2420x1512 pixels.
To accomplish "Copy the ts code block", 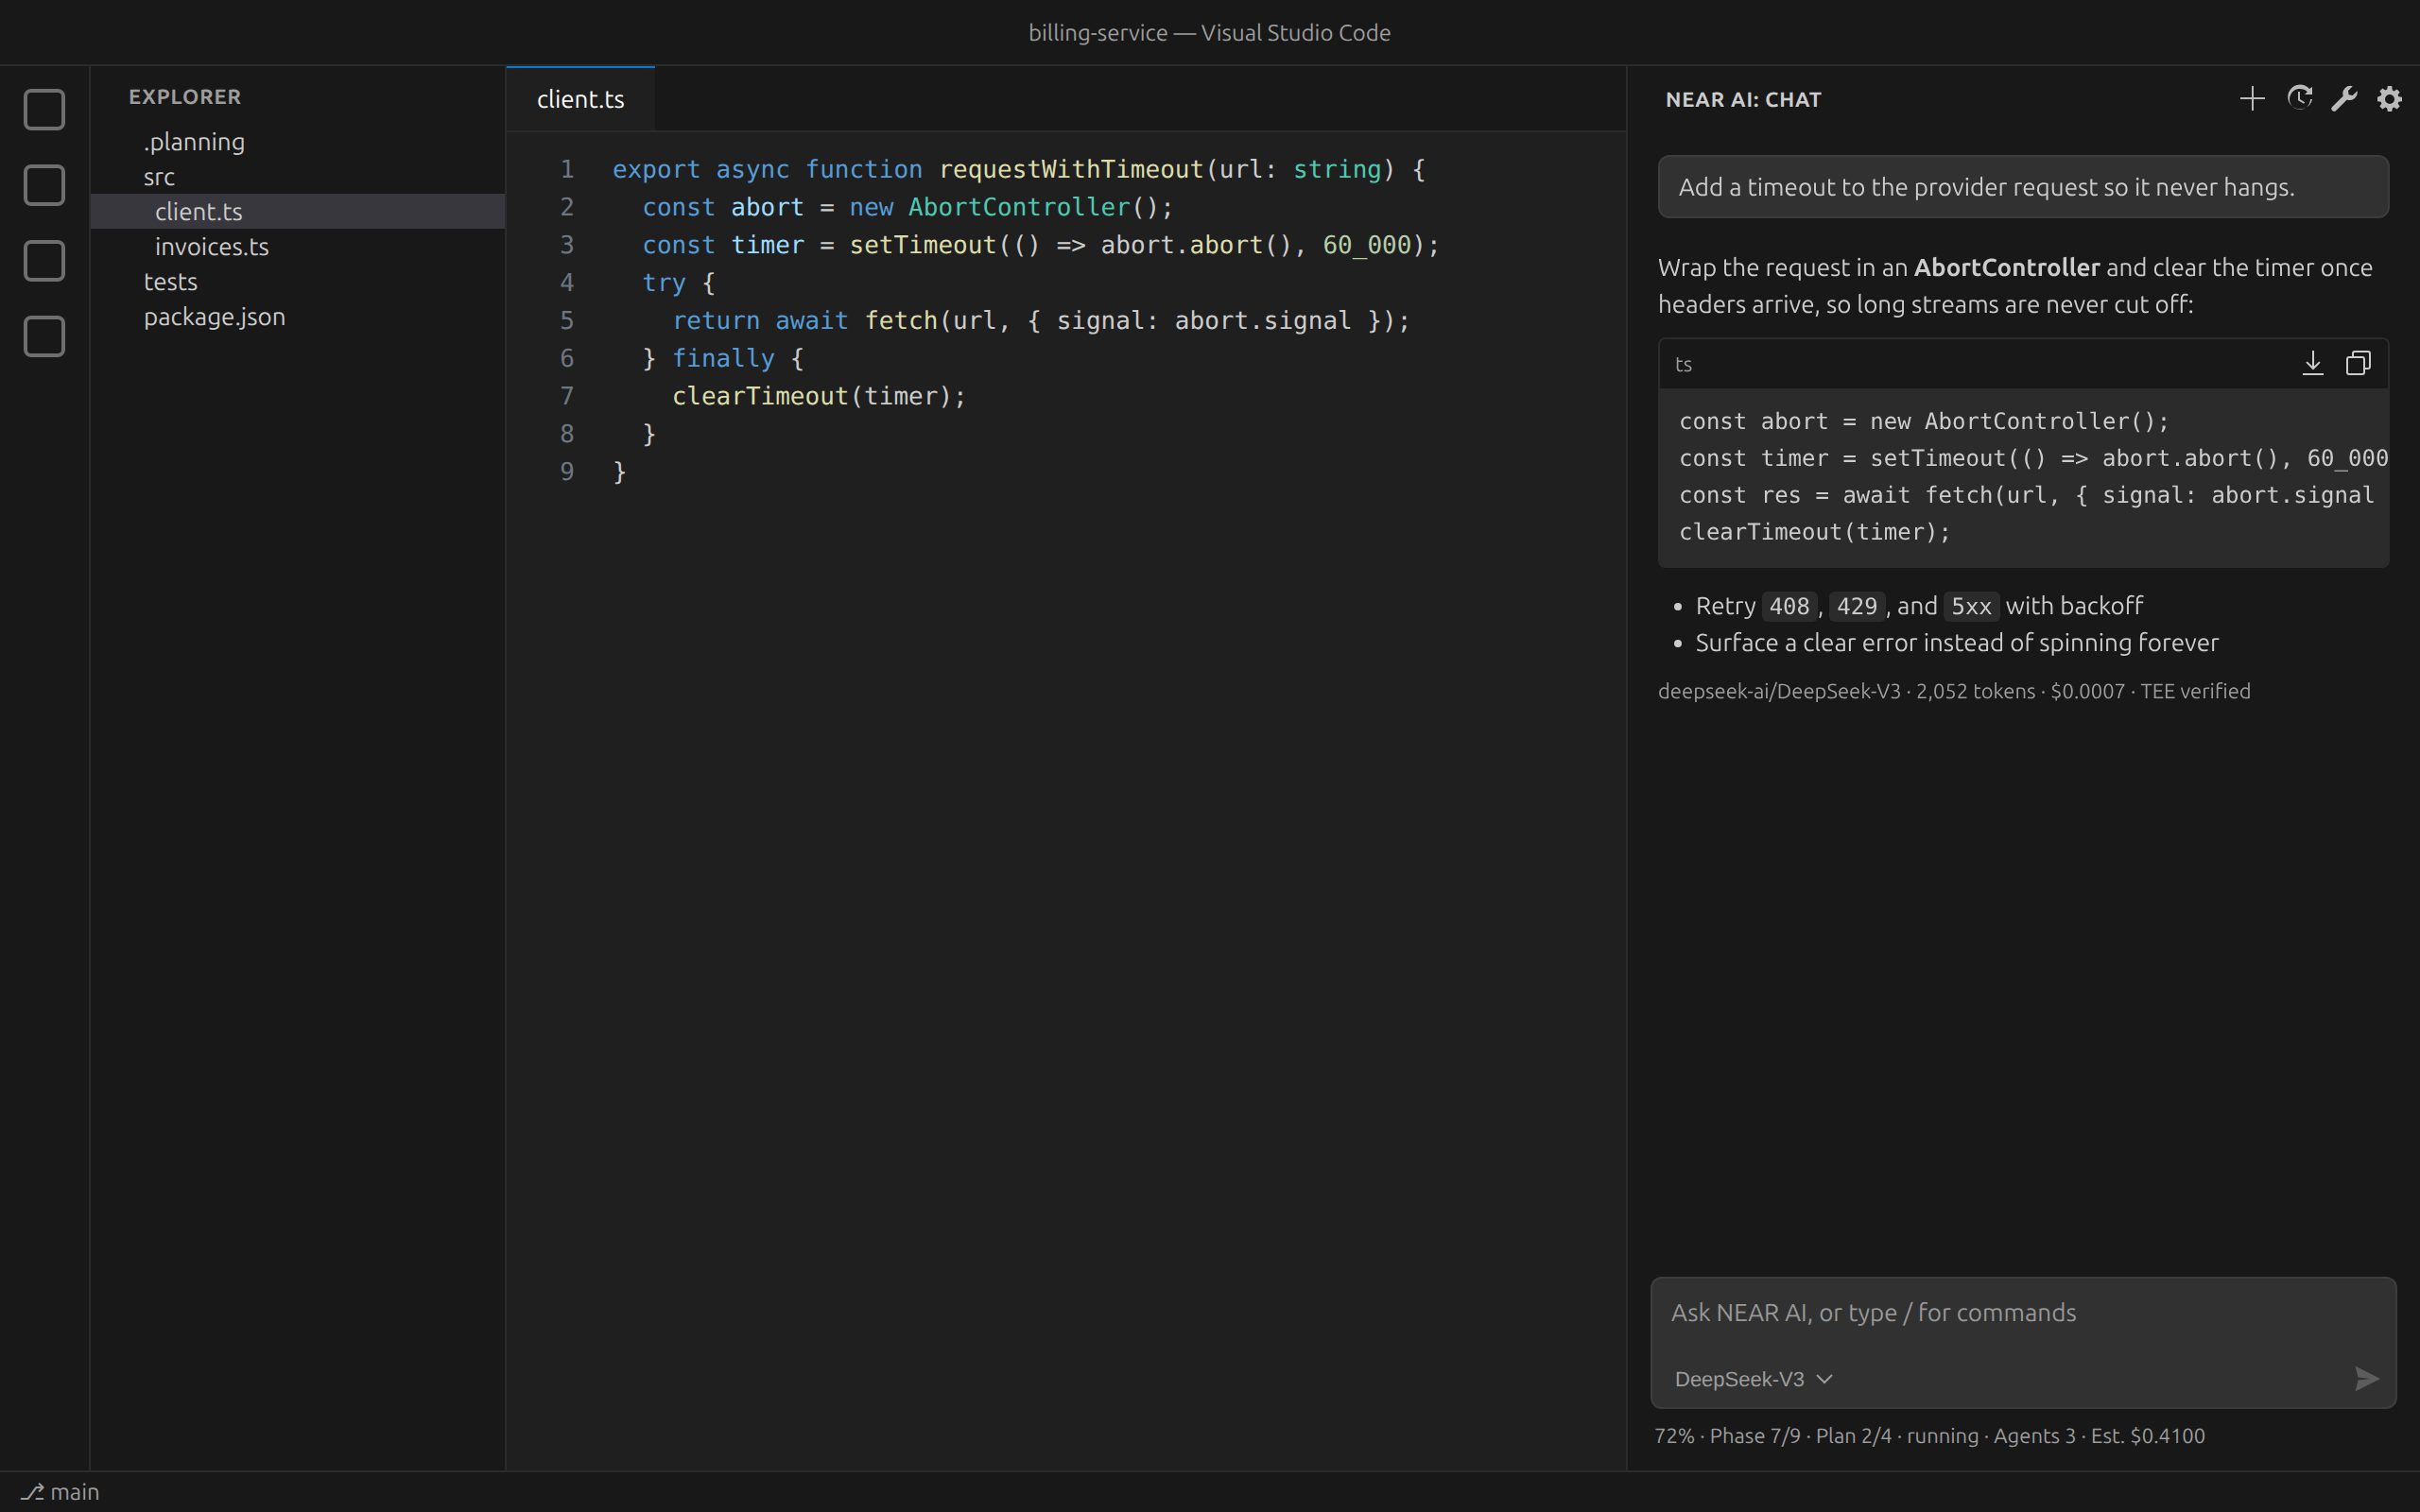I will (x=2358, y=363).
